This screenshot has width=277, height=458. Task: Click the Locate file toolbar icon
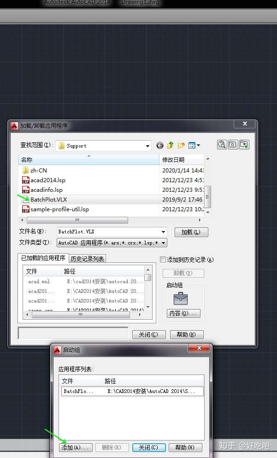233,144
